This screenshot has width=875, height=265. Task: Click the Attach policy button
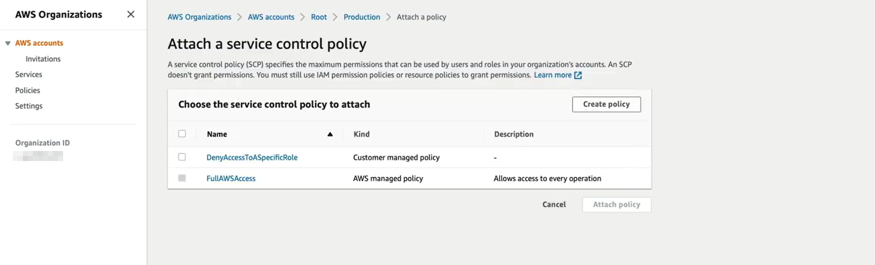(x=617, y=204)
